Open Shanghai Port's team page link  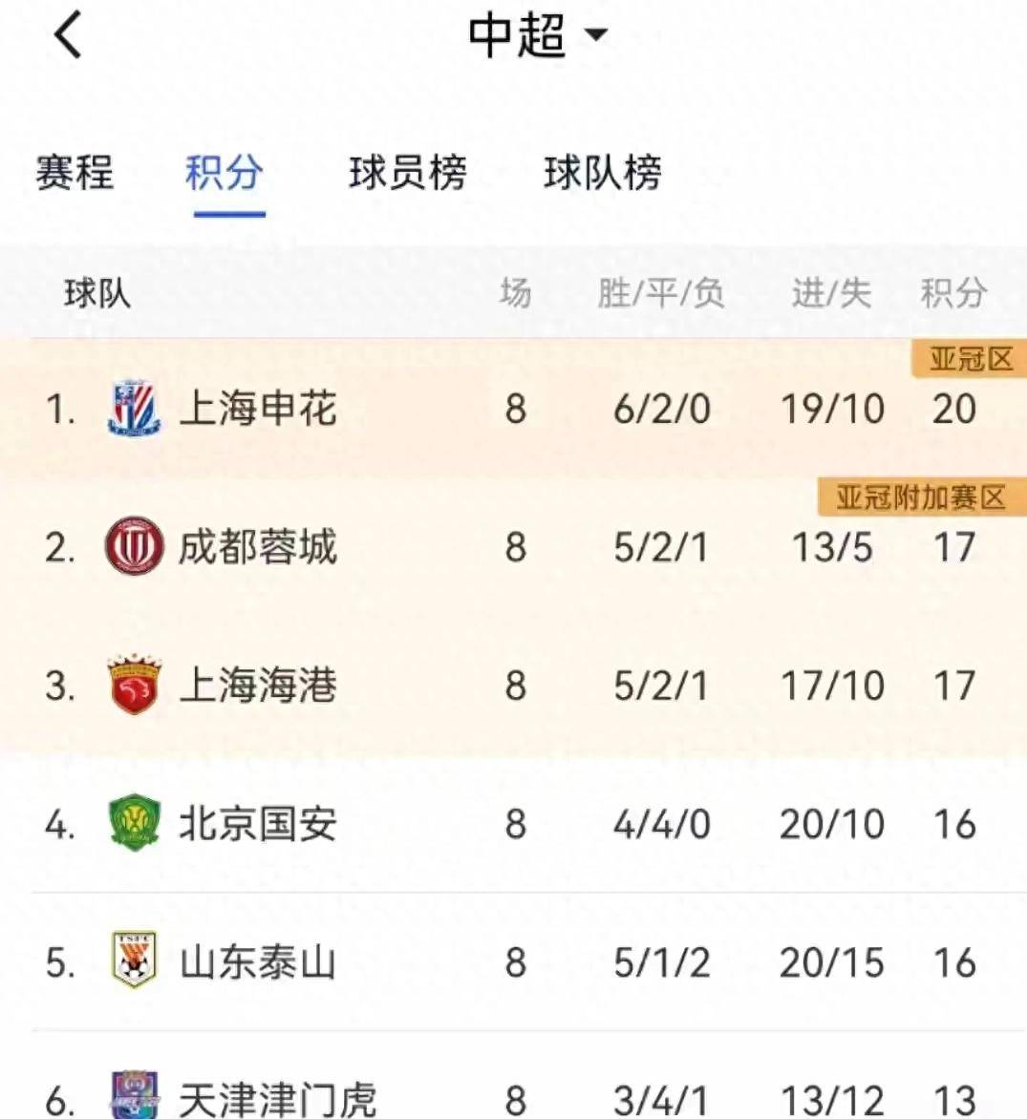coord(258,684)
